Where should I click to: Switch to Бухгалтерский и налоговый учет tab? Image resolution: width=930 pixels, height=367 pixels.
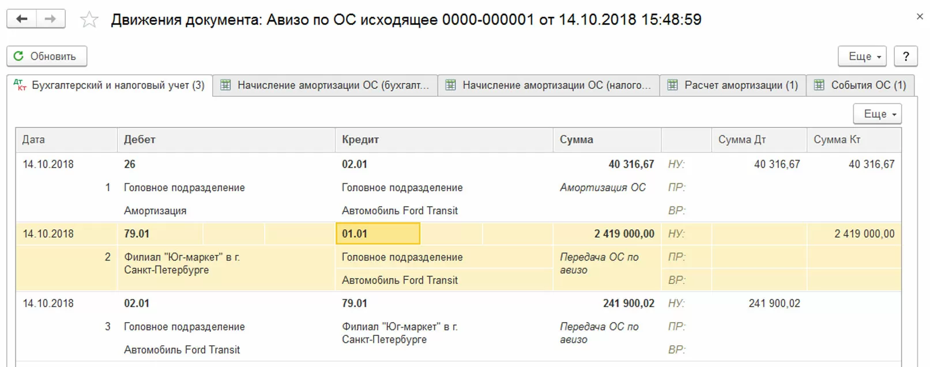pos(110,85)
